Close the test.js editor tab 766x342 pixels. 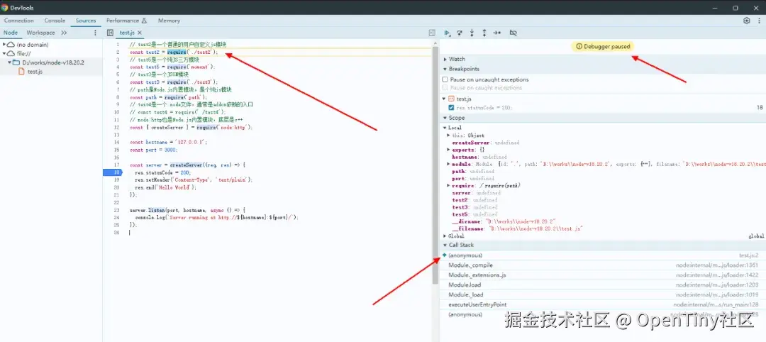[x=139, y=33]
